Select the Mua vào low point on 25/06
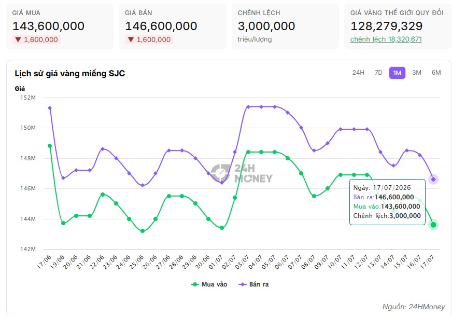 click(143, 231)
